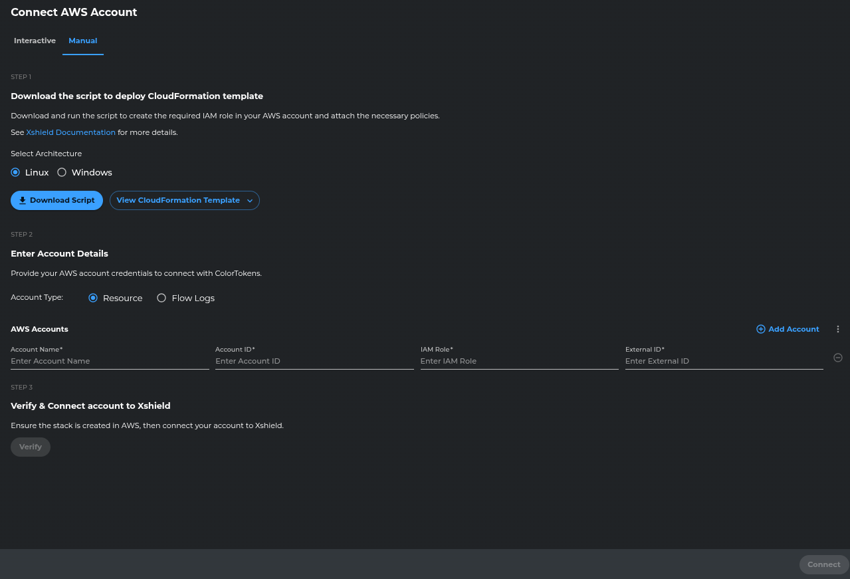Select the Manual tab
Image resolution: width=850 pixels, height=579 pixels.
82,41
